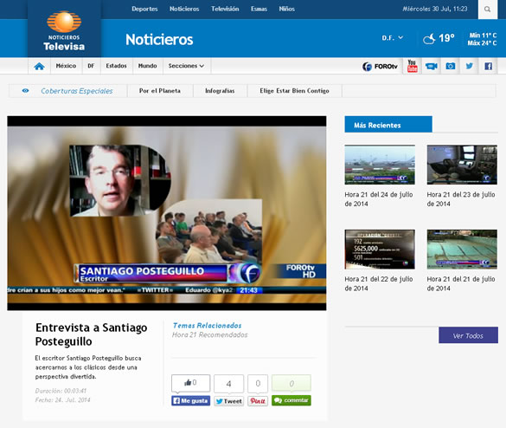Click the Hora 21 del 23 de julio title
The height and width of the screenshot is (428, 506).
pos(461,199)
